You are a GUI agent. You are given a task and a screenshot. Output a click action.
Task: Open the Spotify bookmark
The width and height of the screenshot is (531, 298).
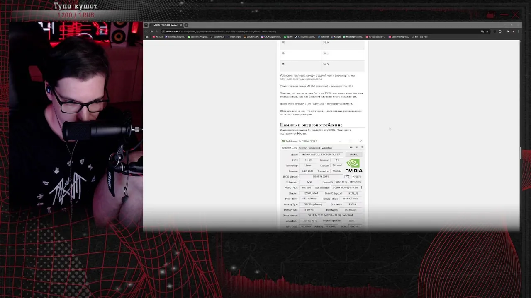point(288,37)
